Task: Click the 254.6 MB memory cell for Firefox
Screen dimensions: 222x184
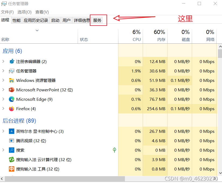Action: point(155,109)
